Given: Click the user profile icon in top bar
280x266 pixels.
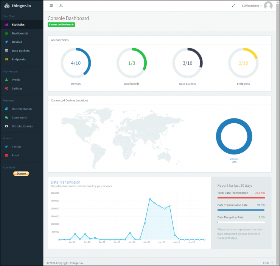Looking at the screenshot, I should click(61, 6).
